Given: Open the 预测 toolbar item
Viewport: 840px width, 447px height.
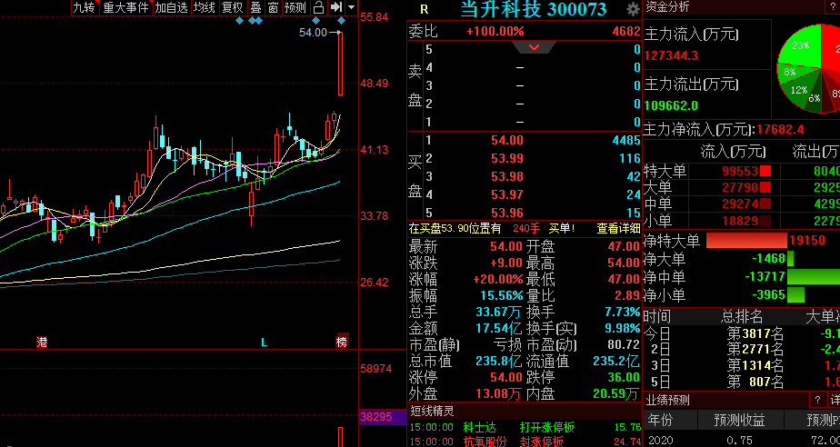Looking at the screenshot, I should point(295,7).
